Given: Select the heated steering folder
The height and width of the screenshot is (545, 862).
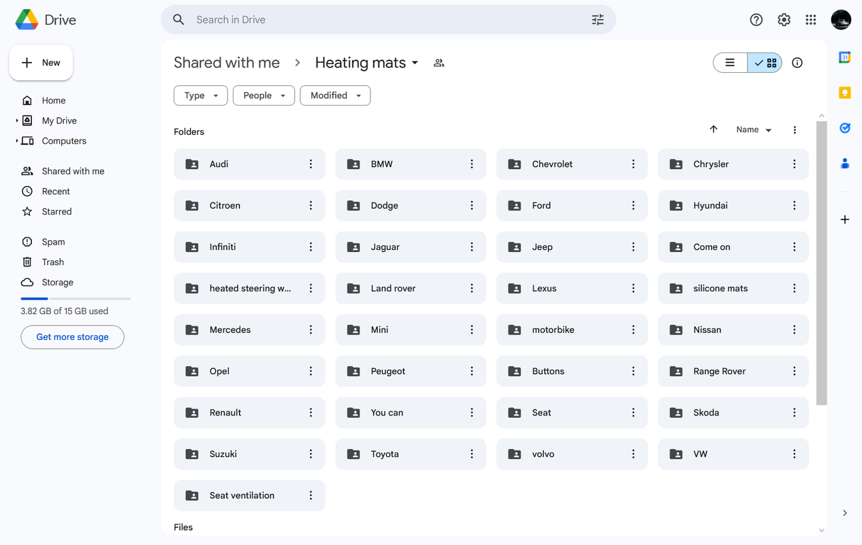Looking at the screenshot, I should (x=249, y=288).
